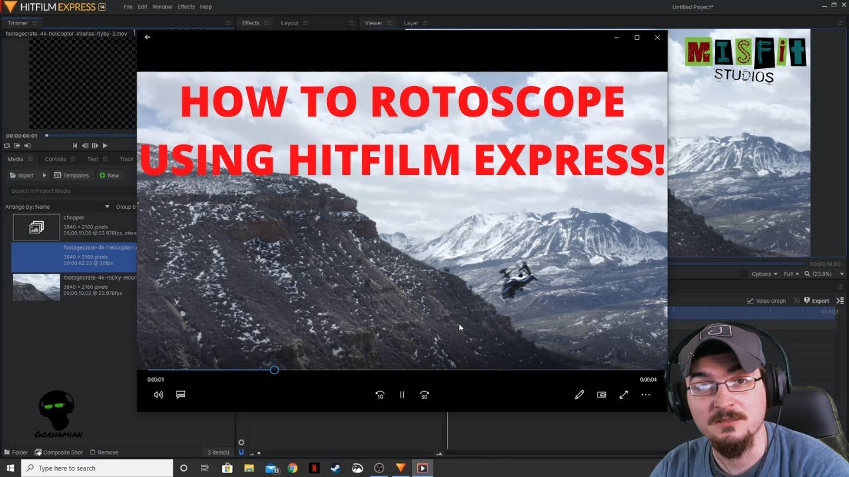849x477 pixels.
Task: Click the Export button
Action: [816, 301]
